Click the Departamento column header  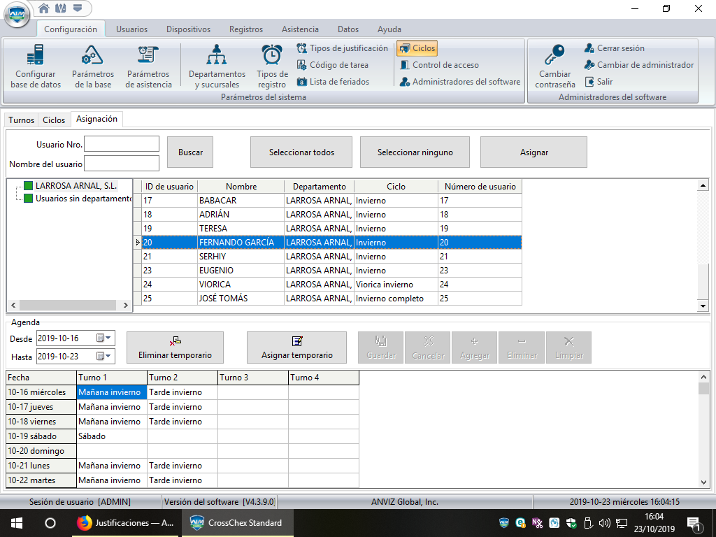tap(319, 186)
